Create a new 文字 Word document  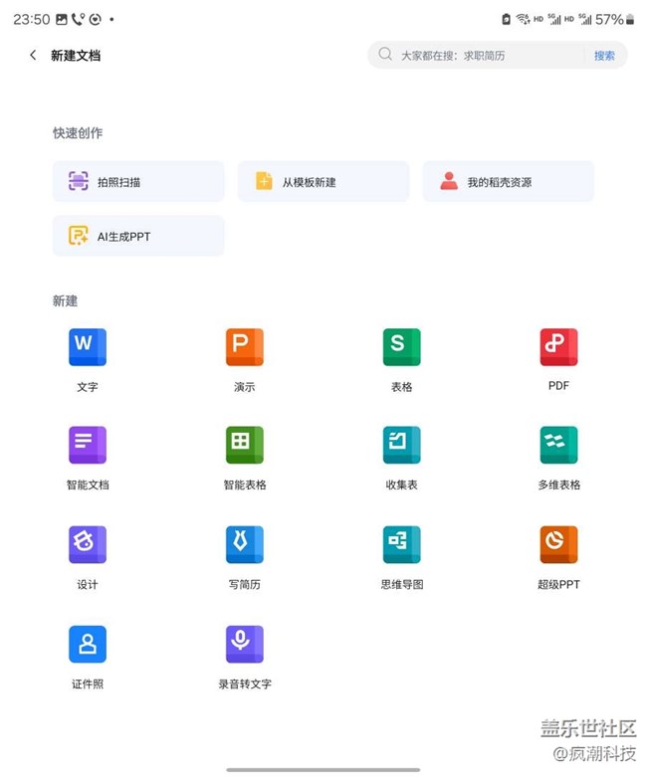coord(88,348)
